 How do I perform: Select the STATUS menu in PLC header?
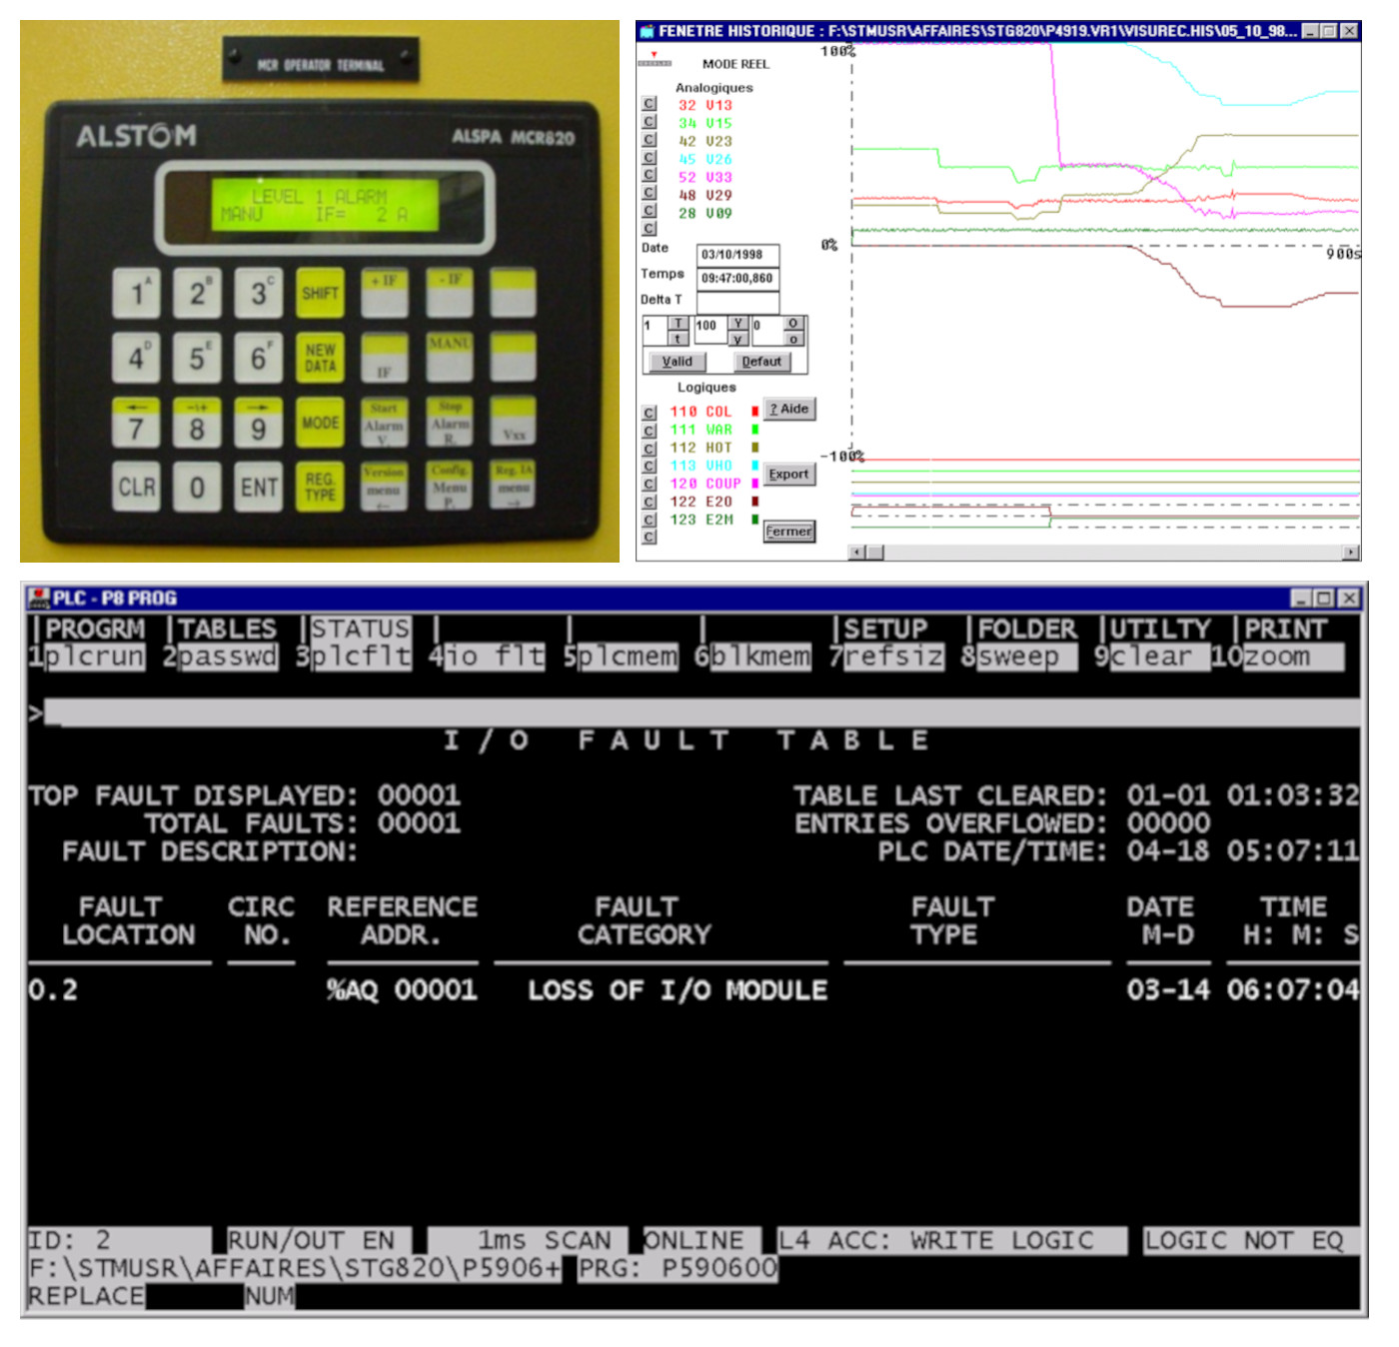[x=360, y=629]
